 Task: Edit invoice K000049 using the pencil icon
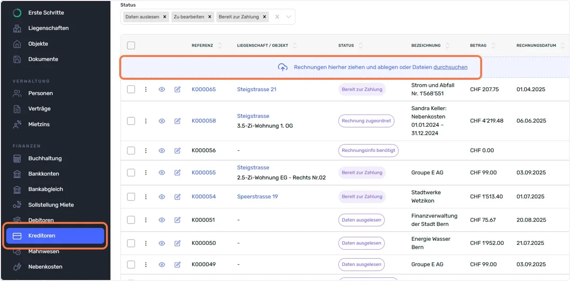point(178,264)
